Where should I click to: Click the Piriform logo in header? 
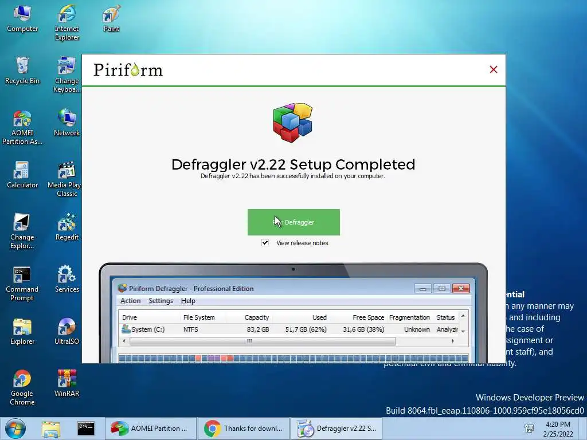tap(128, 70)
